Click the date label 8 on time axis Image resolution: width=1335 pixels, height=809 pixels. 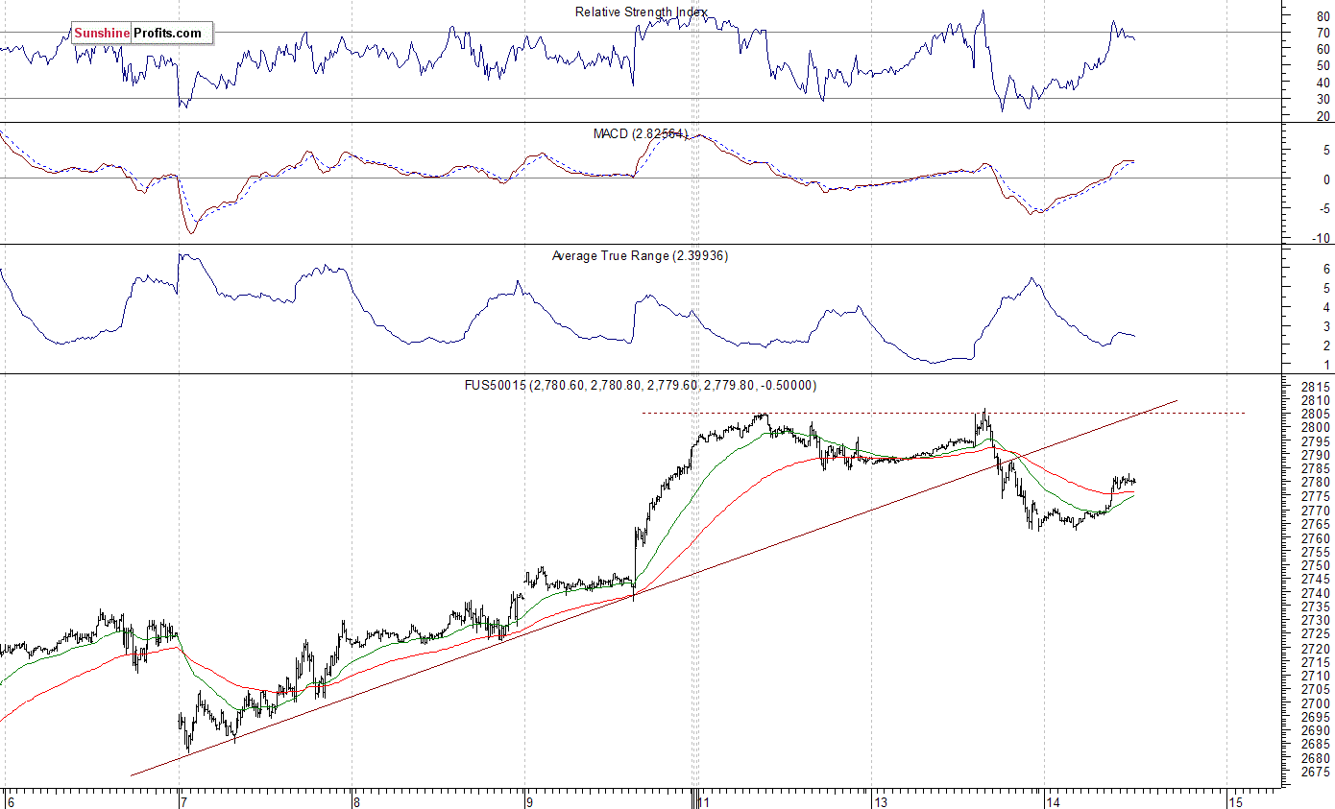[x=355, y=801]
